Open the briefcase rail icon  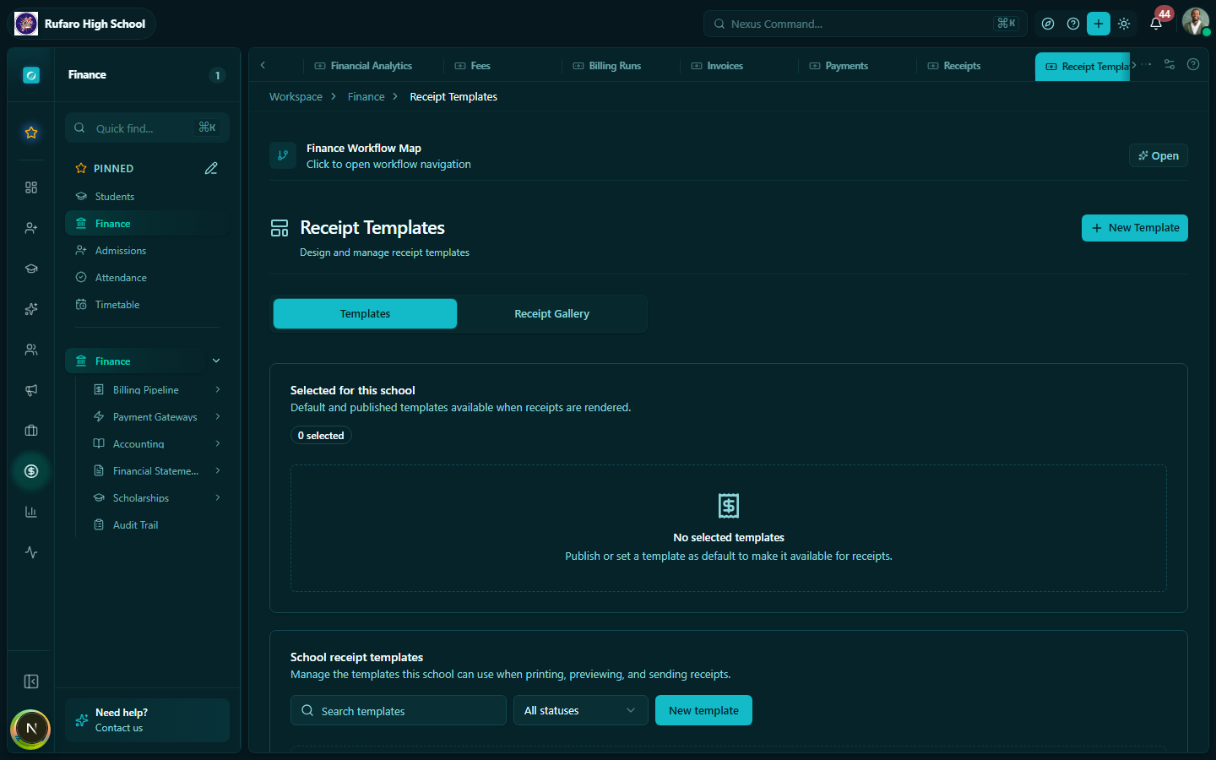pyautogui.click(x=31, y=431)
